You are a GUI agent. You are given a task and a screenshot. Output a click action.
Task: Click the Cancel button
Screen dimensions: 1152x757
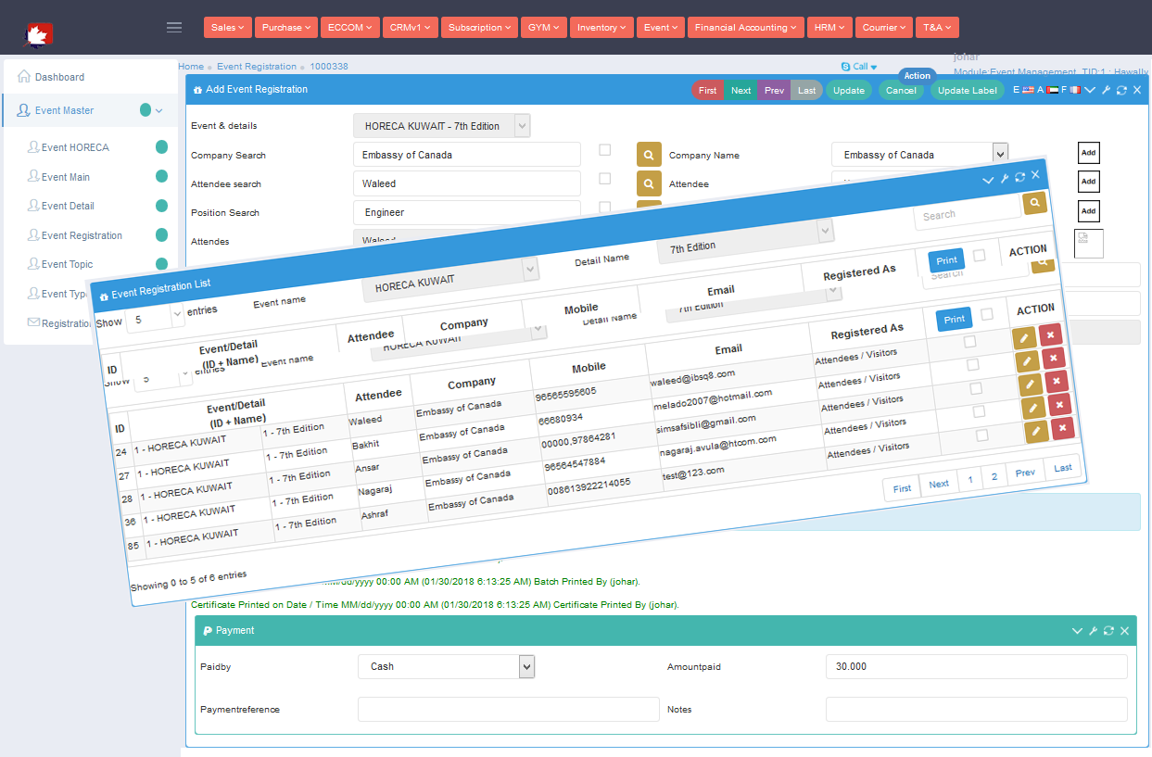tap(901, 91)
